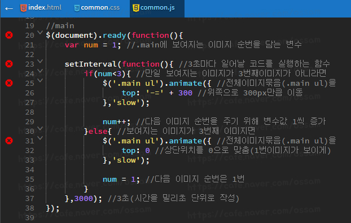Click 'num = 1;' on line 35

pos(121,180)
